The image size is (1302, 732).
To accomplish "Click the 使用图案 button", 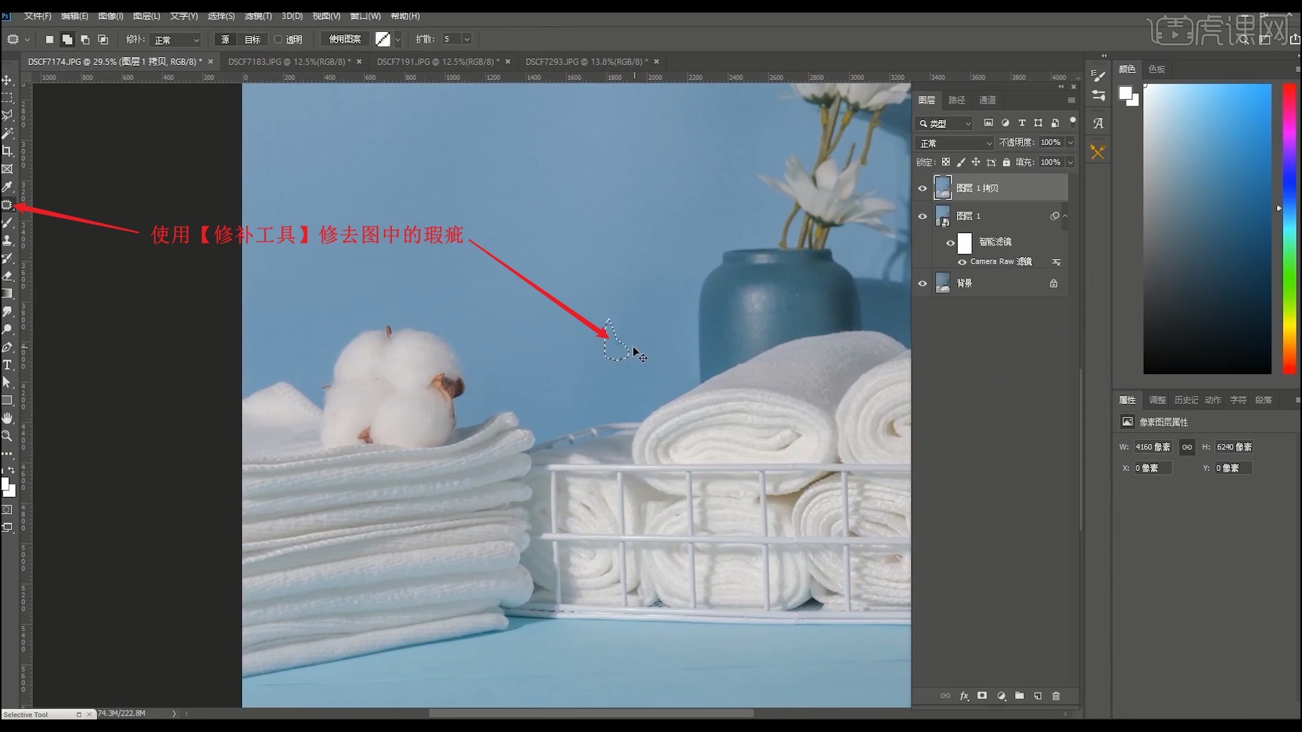I will pos(344,39).
